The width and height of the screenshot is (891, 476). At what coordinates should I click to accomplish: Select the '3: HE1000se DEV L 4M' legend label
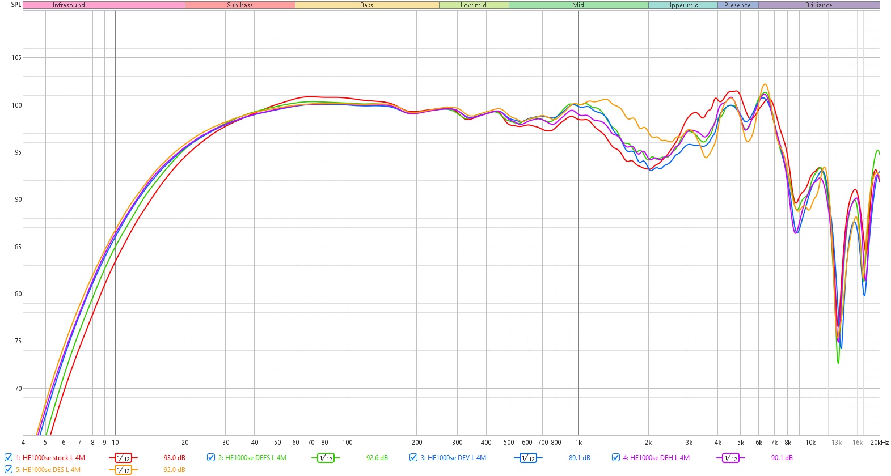coord(453,458)
